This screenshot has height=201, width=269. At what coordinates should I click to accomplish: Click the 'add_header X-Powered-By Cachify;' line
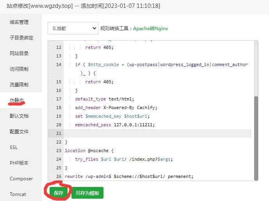pyautogui.click(x=116, y=108)
